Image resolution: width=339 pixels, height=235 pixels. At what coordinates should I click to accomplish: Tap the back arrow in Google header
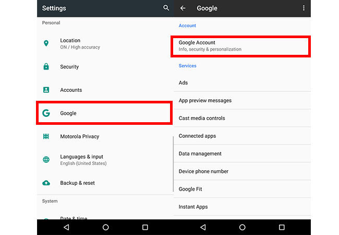pos(183,8)
